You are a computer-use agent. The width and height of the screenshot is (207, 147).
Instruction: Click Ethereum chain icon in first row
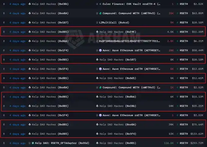coord(4,4)
